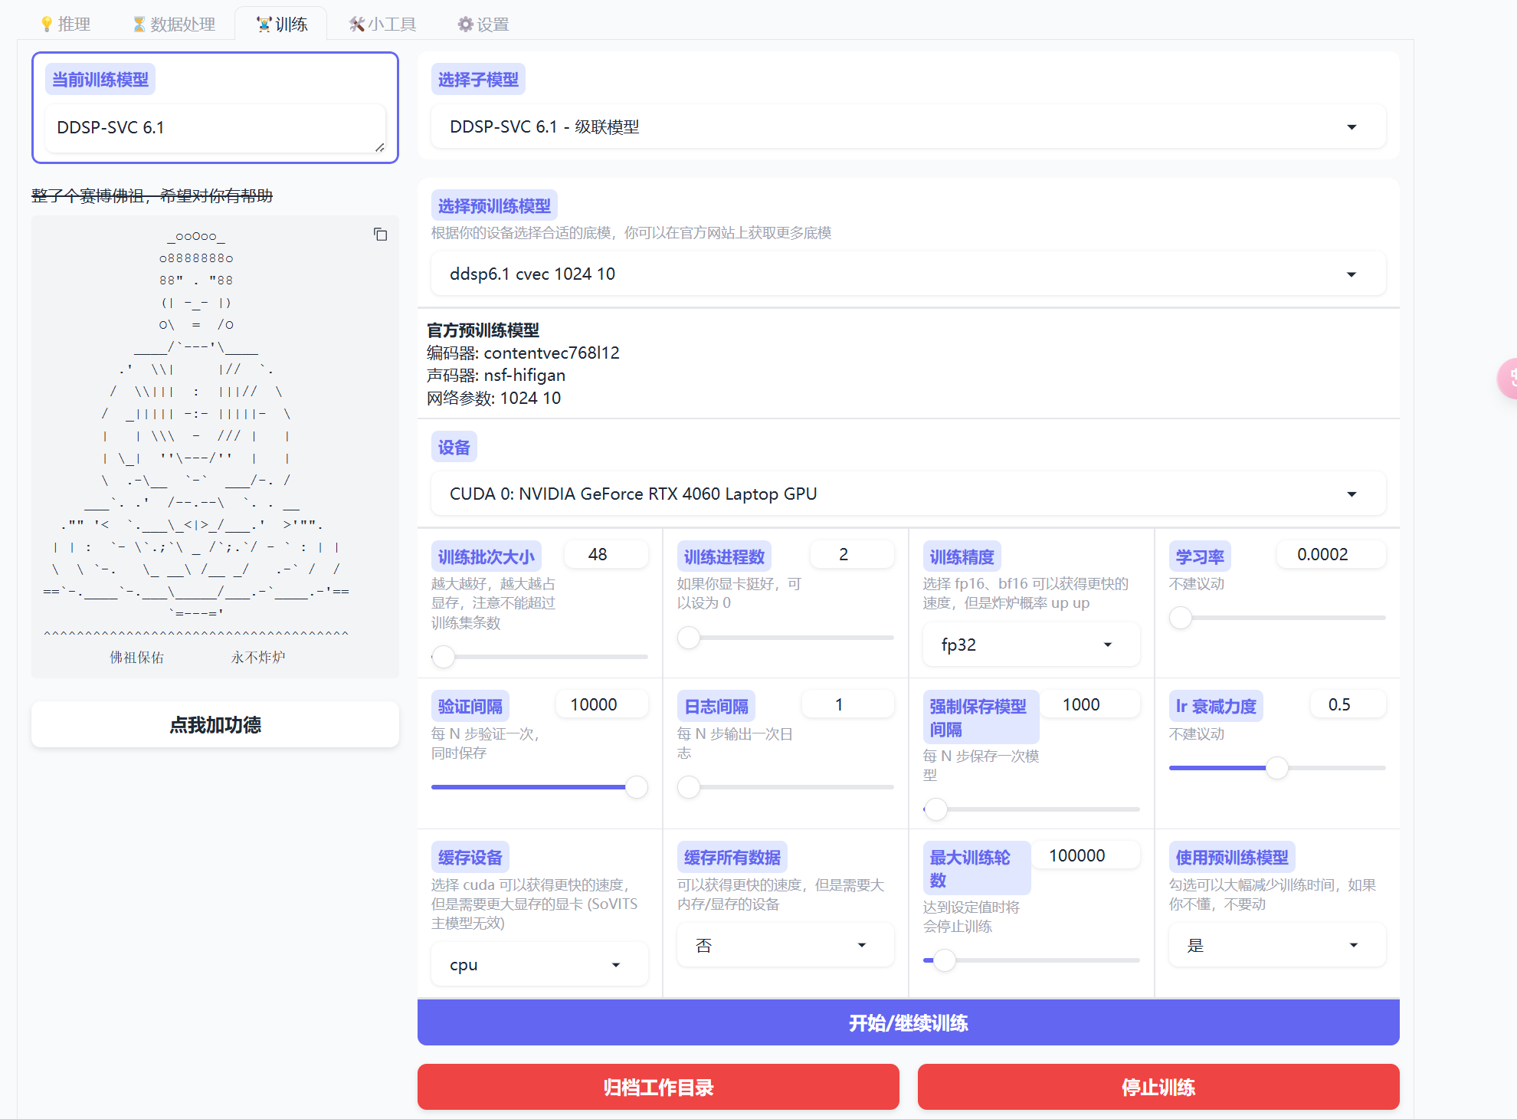The image size is (1517, 1119).
Task: Click the 开始/继续训练 button
Action: (x=908, y=1023)
